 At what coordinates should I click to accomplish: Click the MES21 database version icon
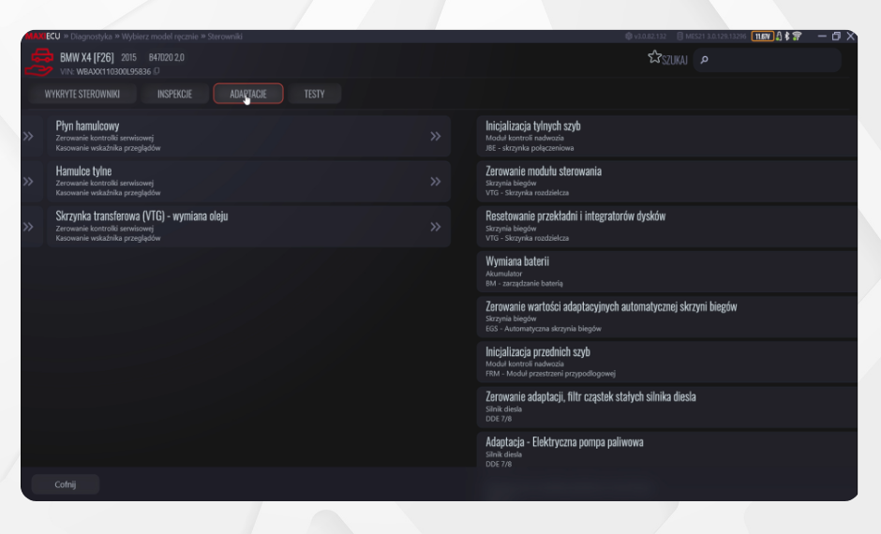pyautogui.click(x=679, y=36)
